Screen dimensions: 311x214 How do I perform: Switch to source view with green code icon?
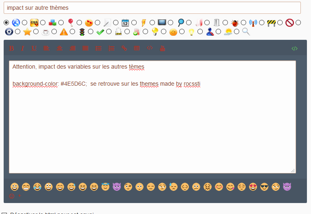coord(294,48)
